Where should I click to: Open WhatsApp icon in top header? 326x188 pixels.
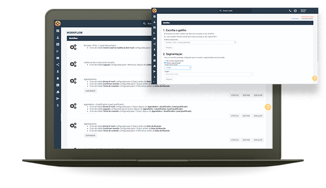296,11
